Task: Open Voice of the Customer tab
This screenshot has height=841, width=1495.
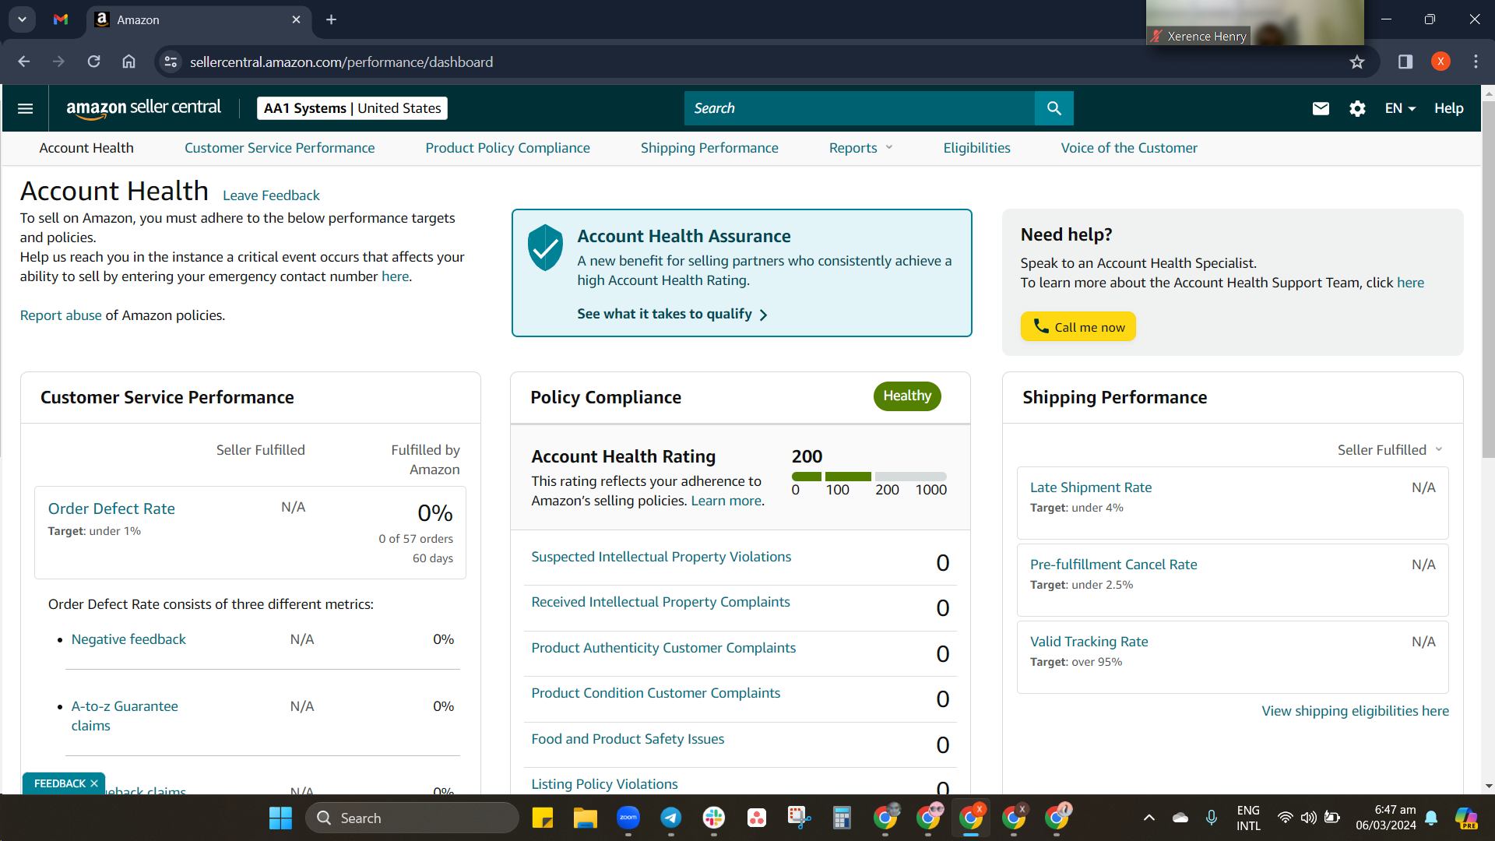Action: pos(1129,148)
